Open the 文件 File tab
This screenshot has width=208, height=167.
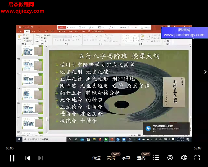tap(20, 31)
